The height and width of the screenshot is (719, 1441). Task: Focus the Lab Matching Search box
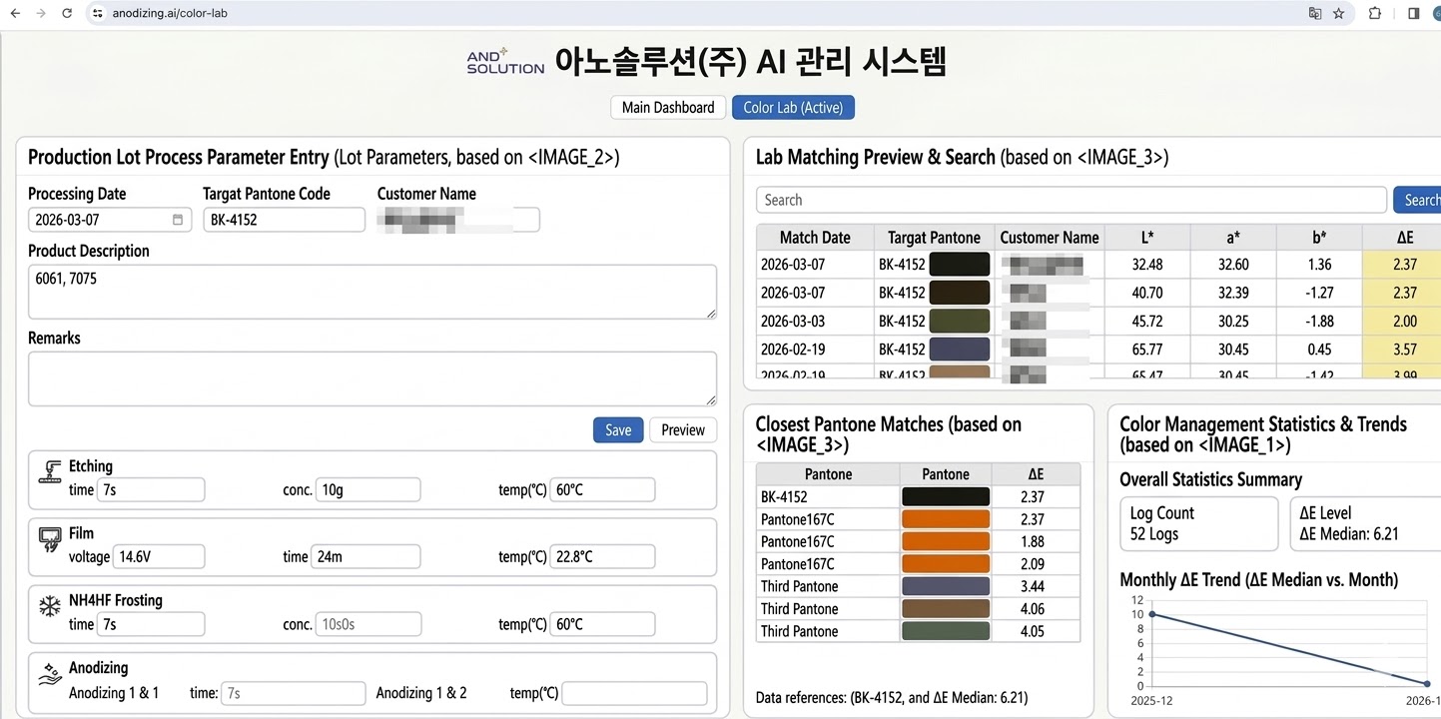tap(1072, 200)
